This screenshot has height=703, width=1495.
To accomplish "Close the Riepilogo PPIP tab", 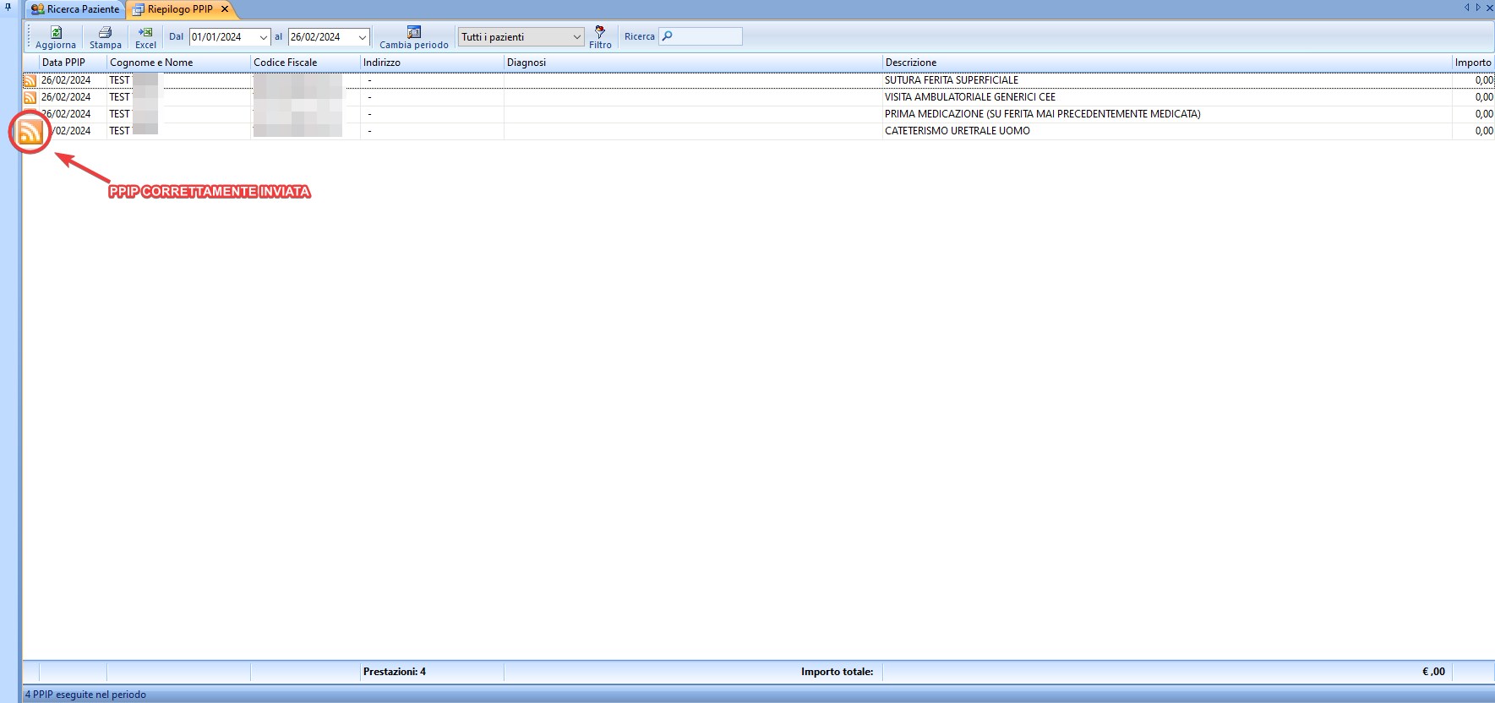I will 225,9.
